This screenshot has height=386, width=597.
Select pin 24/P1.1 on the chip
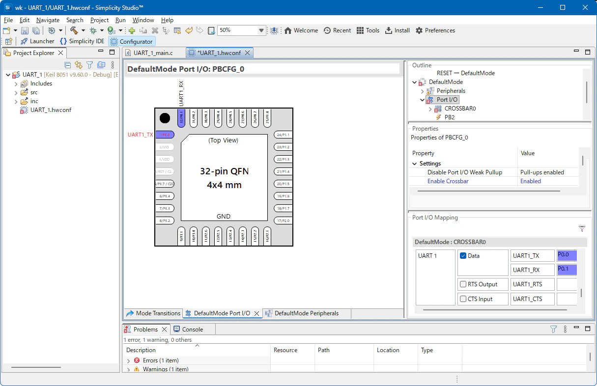click(283, 135)
